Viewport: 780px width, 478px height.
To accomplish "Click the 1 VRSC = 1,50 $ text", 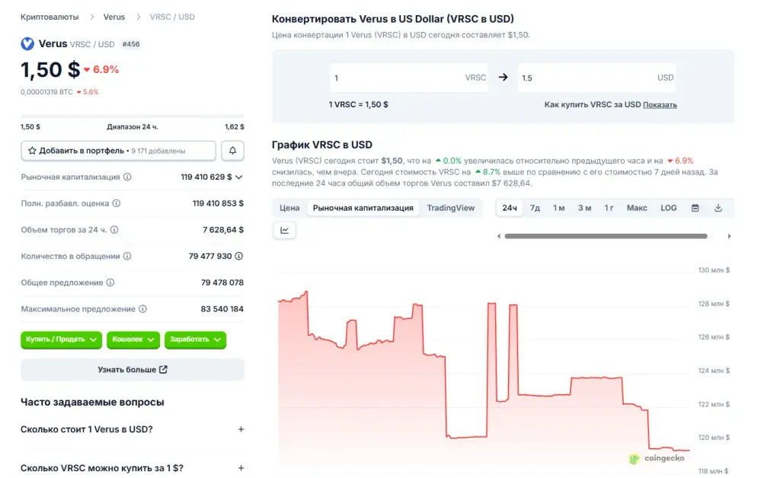I will [358, 105].
